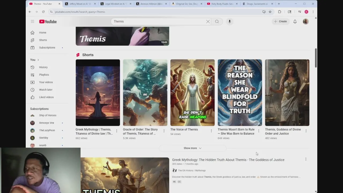
Task: Start voice search with microphone icon
Action: pyautogui.click(x=230, y=21)
